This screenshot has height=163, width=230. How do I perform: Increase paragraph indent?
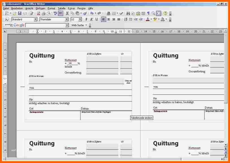click(x=141, y=19)
